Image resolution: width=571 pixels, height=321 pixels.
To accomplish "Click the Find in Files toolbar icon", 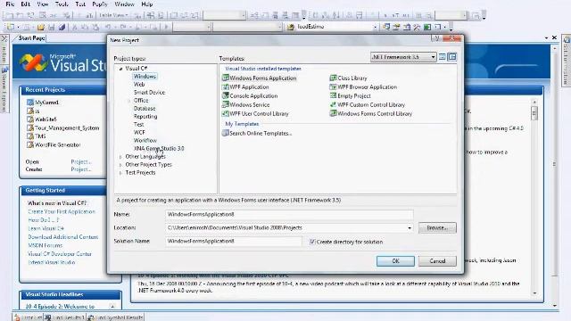I will coord(291,27).
